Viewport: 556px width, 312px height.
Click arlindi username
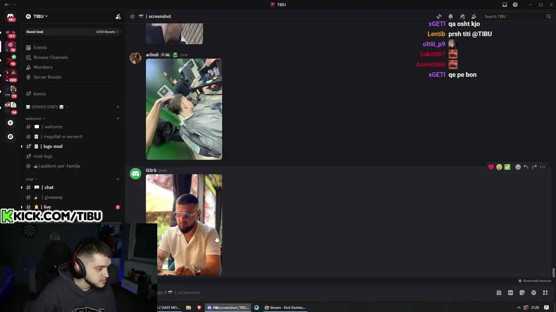point(152,55)
